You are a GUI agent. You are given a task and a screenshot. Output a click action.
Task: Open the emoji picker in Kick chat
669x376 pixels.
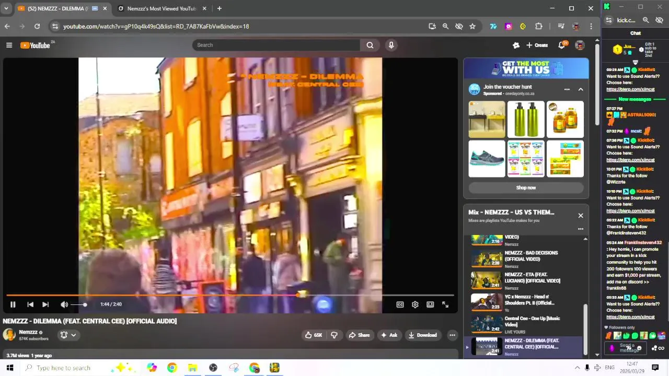coord(639,348)
